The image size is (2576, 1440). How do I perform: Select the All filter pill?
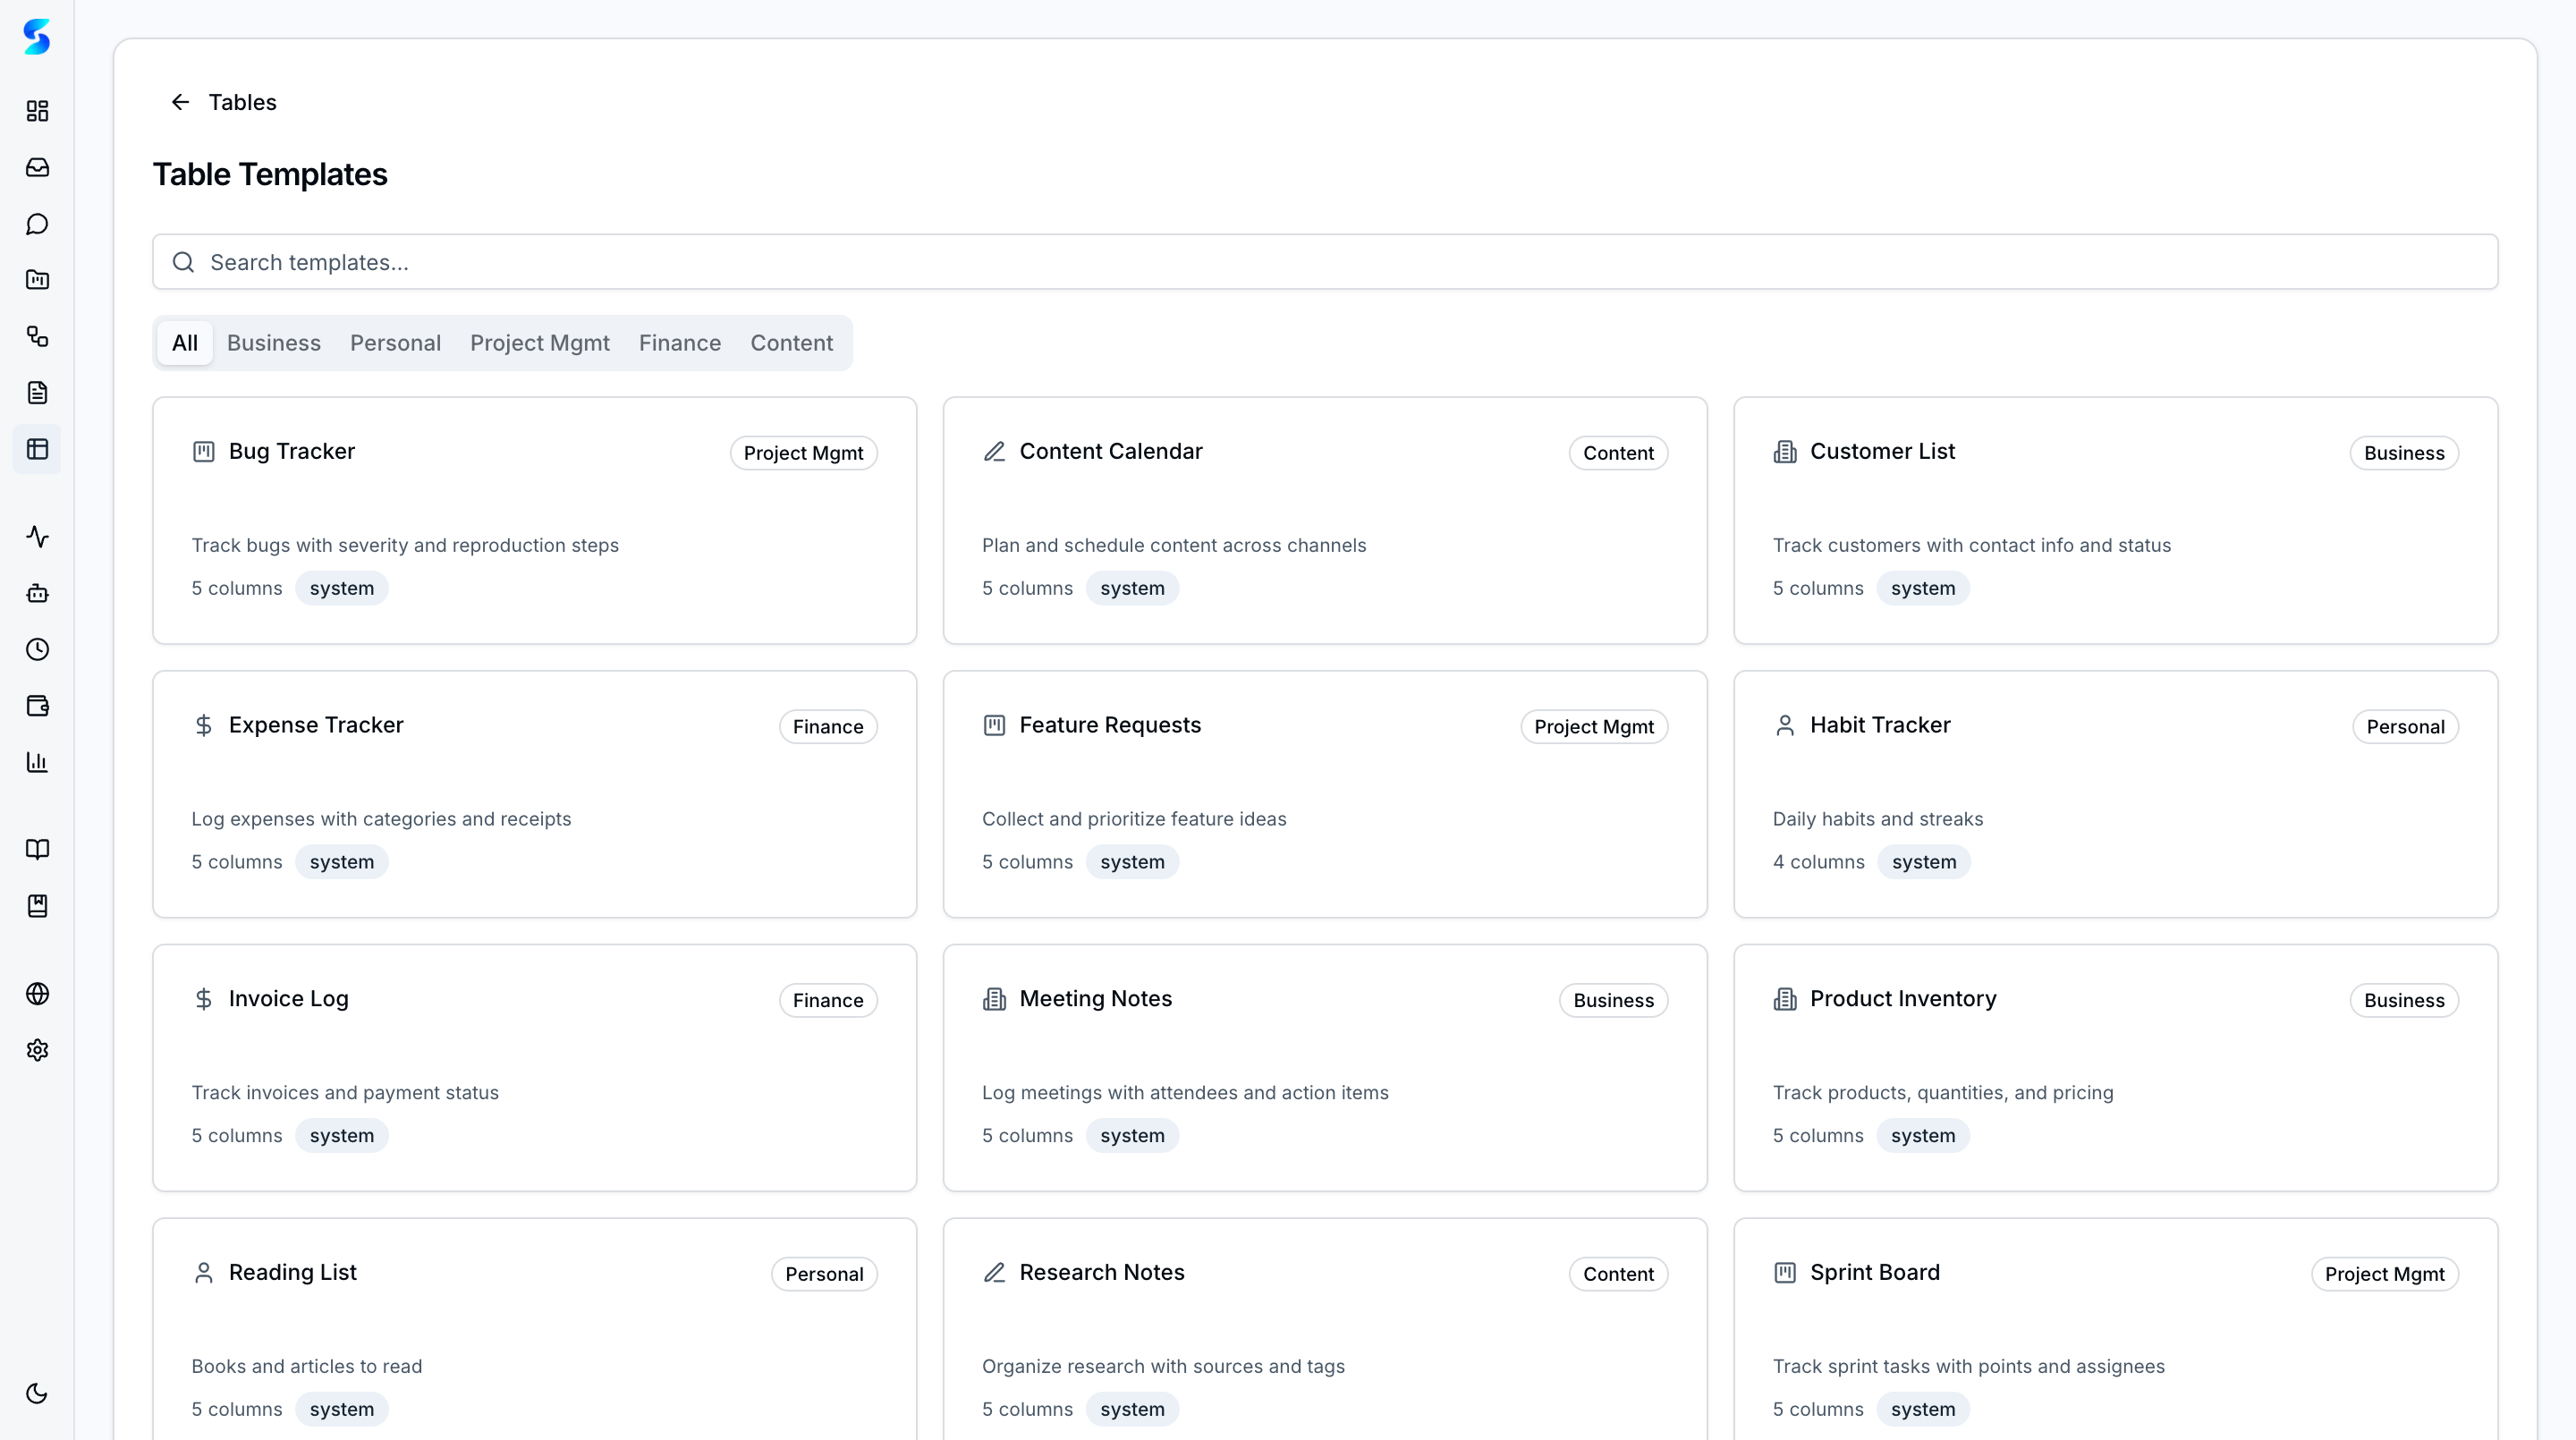click(185, 342)
